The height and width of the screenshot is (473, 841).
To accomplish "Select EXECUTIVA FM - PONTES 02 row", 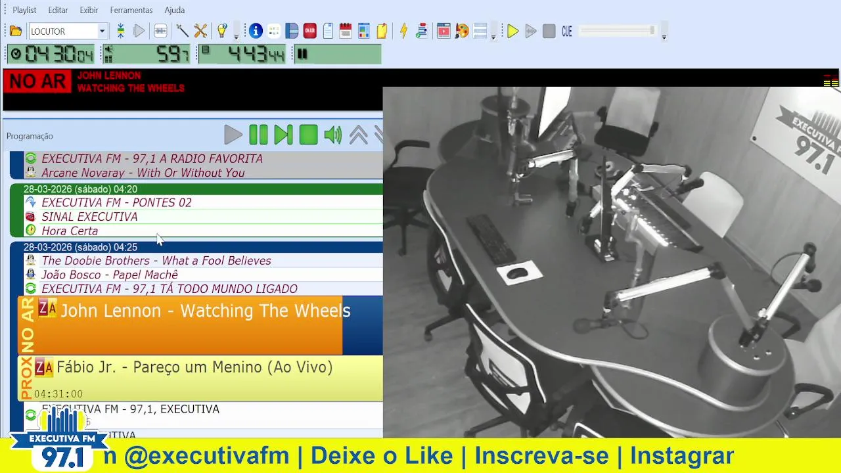I will point(203,202).
